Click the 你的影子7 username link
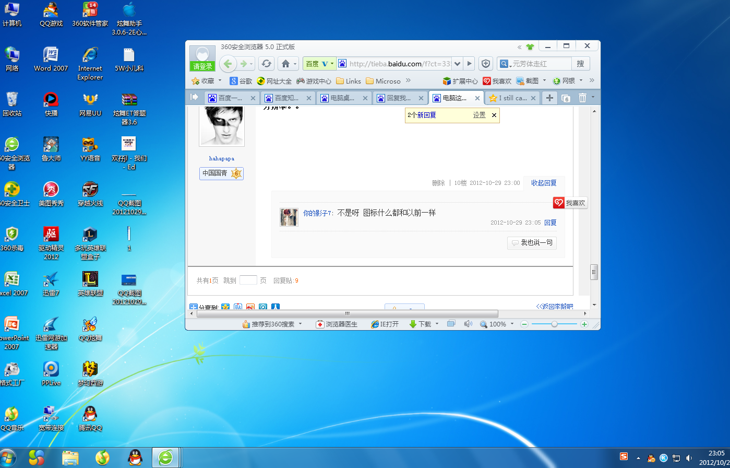730x468 pixels. click(x=317, y=213)
